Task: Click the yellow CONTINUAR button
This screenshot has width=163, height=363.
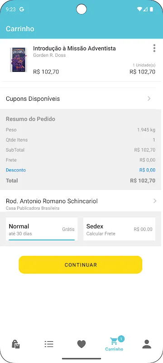Action: [80, 265]
